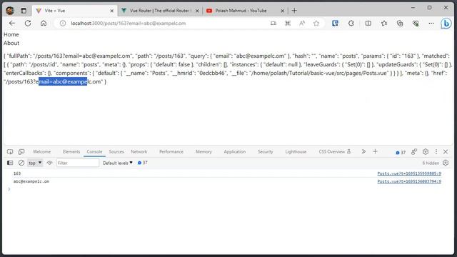Open app available icon in address bar
Image resolution: width=457 pixels, height=257 pixels.
click(273, 24)
